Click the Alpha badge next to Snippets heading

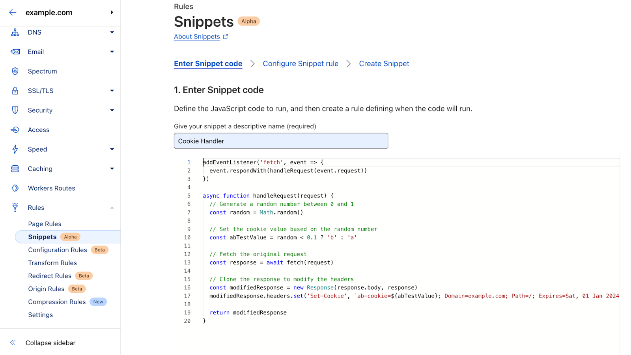(248, 21)
